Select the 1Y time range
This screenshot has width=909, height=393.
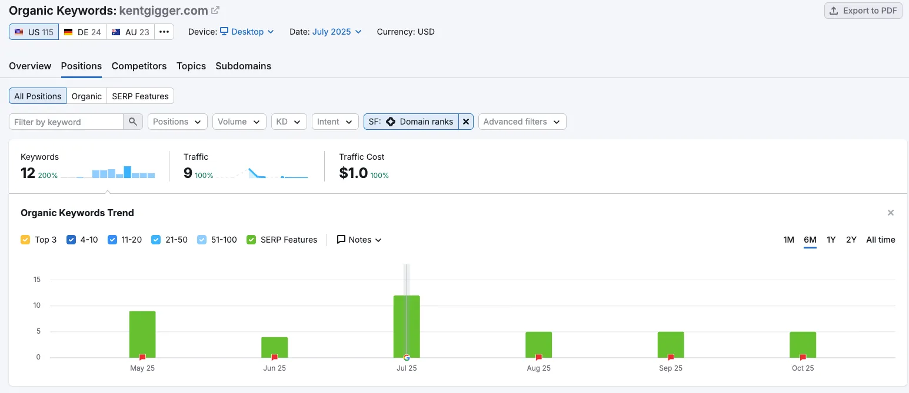[831, 240]
